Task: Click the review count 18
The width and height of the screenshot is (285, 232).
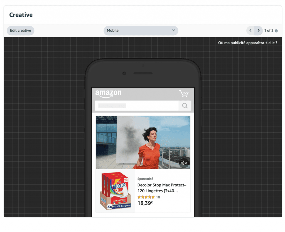Action: 158,197
